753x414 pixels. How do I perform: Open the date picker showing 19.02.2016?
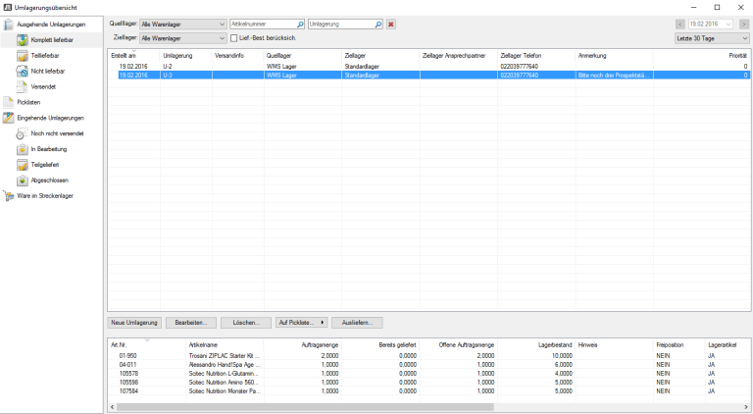pos(728,23)
